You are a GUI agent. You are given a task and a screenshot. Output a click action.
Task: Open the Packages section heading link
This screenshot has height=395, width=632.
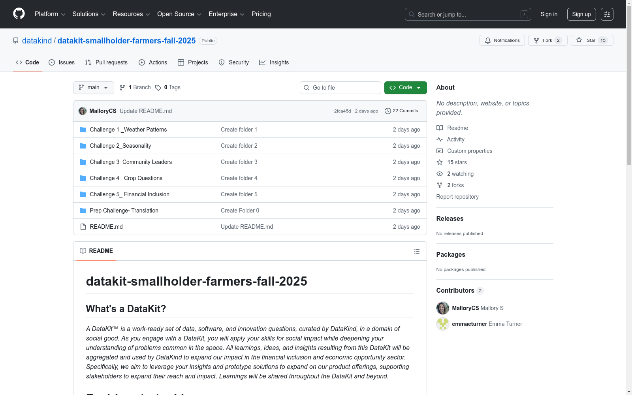[x=451, y=255]
